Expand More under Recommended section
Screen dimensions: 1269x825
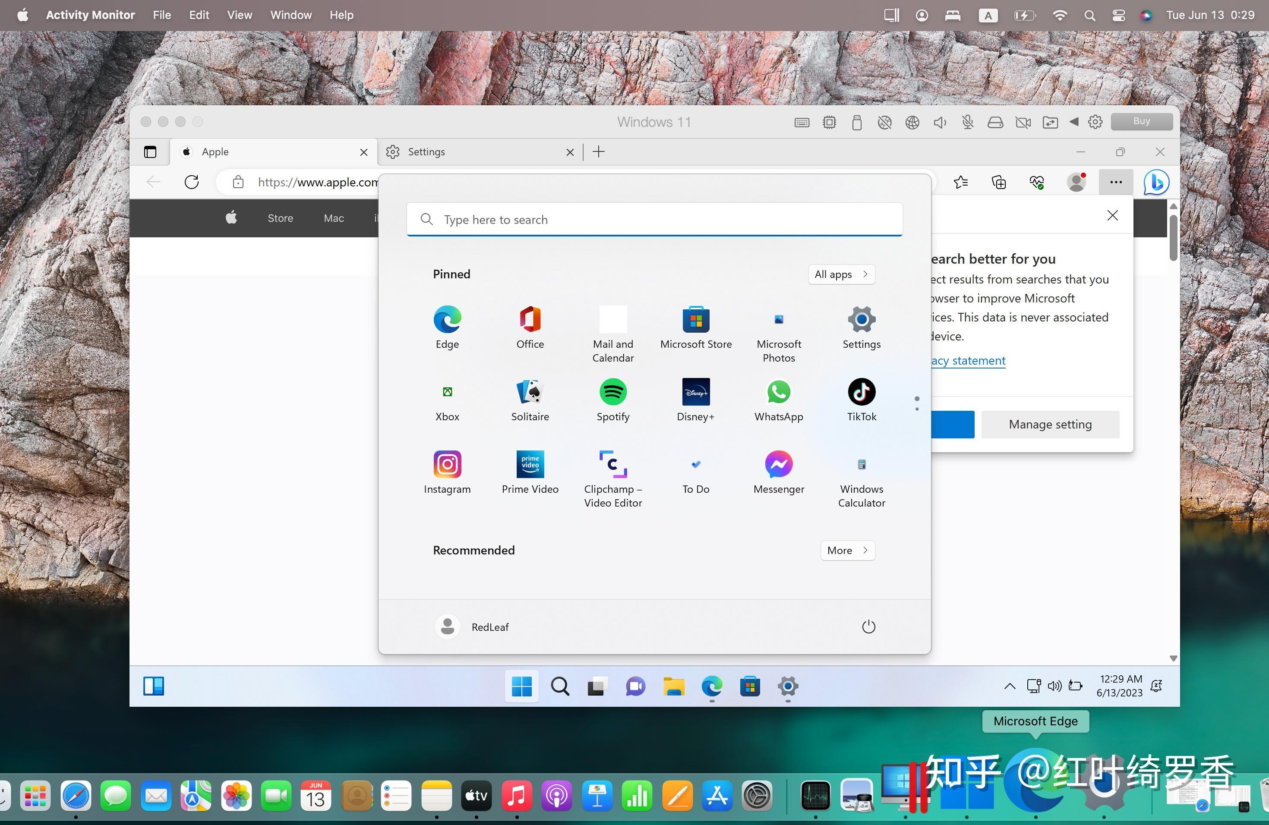pyautogui.click(x=847, y=550)
